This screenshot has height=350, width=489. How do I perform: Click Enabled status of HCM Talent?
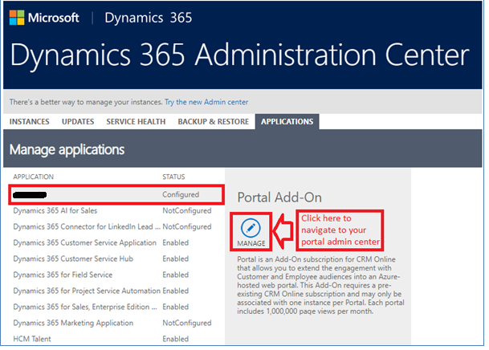[176, 339]
